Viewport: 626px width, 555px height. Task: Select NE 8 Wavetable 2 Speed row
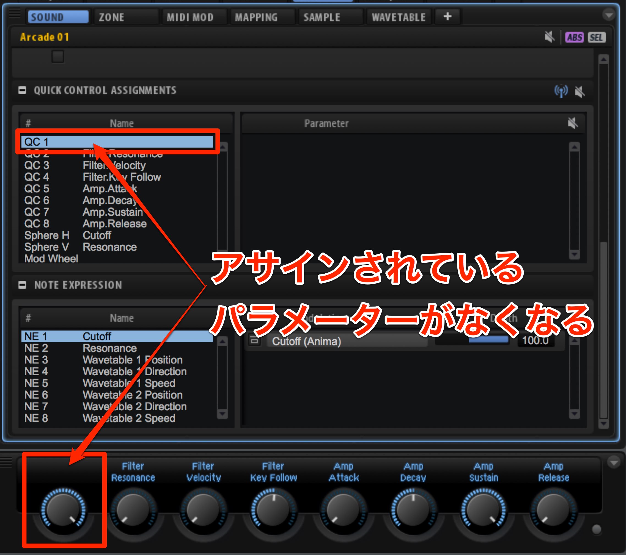[117, 418]
